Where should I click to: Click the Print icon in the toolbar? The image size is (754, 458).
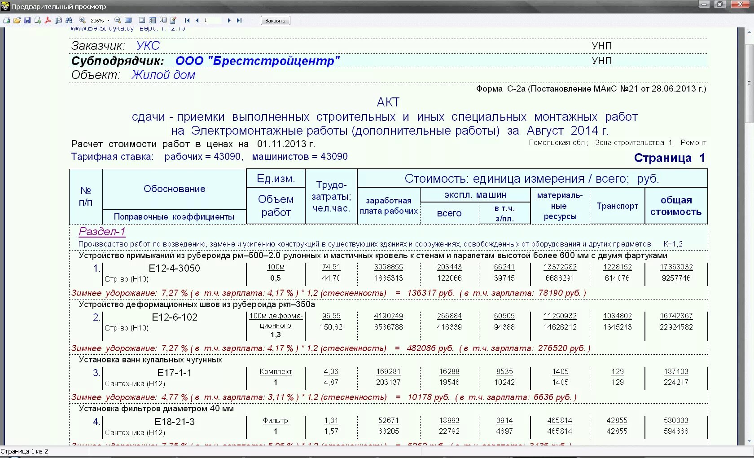click(x=6, y=20)
